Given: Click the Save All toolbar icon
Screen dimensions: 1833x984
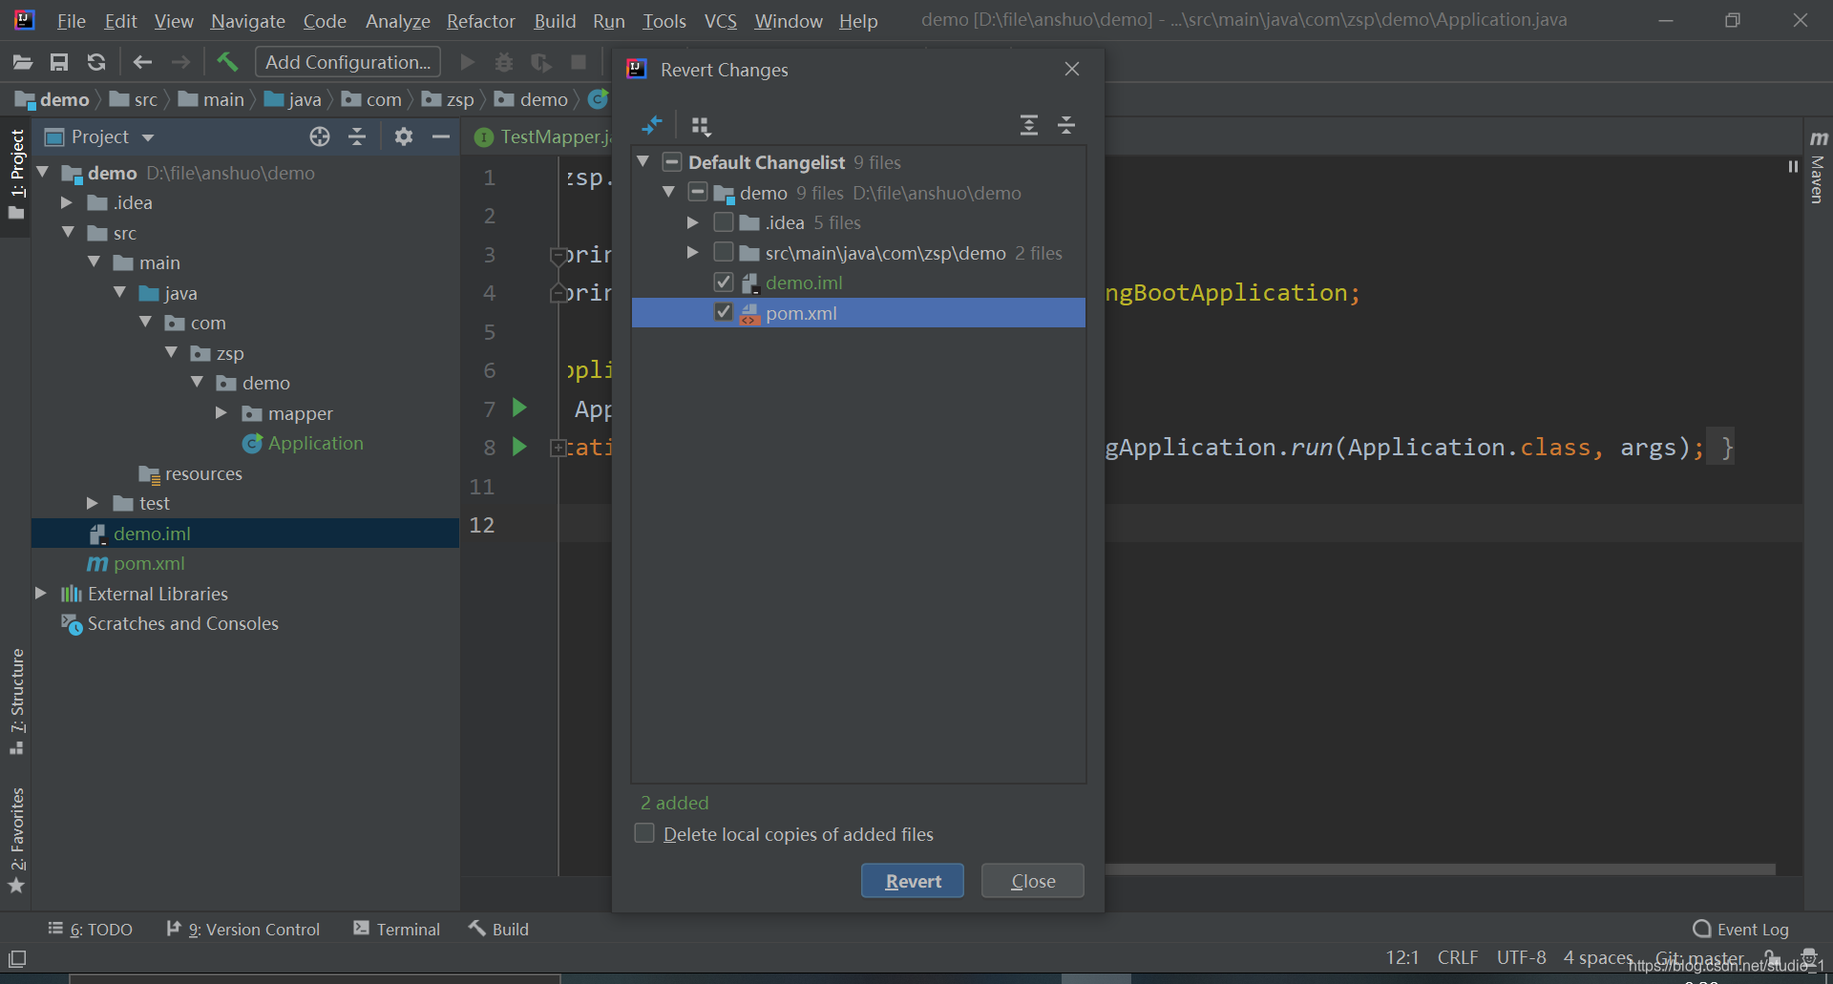Looking at the screenshot, I should point(59,62).
